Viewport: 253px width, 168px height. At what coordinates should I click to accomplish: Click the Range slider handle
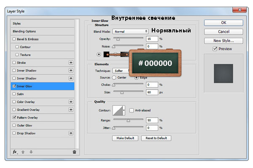click(x=128, y=121)
